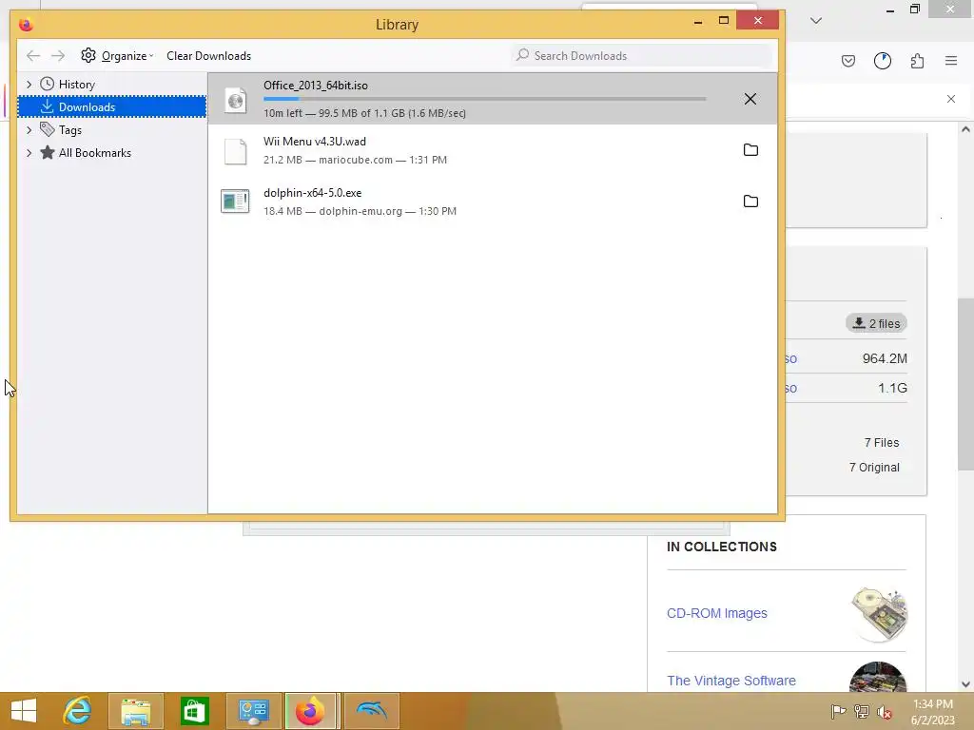Open Firefox downloads progress toolbar icon

(x=883, y=61)
